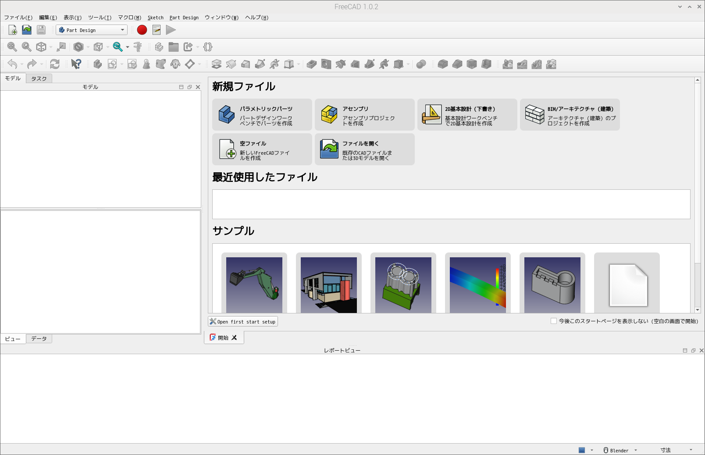Click the create body icon
Image resolution: width=705 pixels, height=455 pixels.
pos(98,64)
